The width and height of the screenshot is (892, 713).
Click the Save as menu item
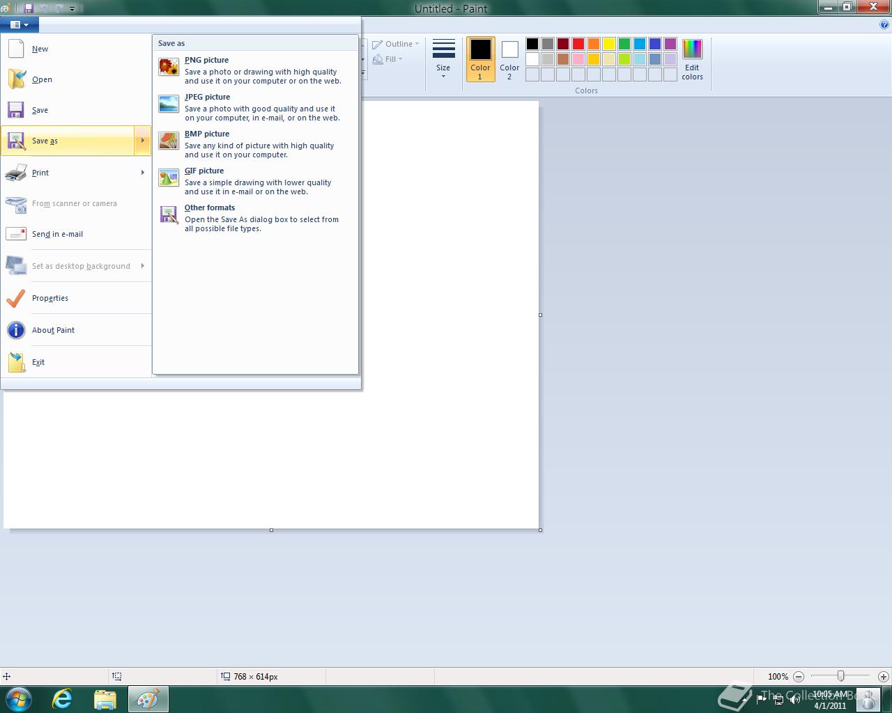(x=68, y=141)
